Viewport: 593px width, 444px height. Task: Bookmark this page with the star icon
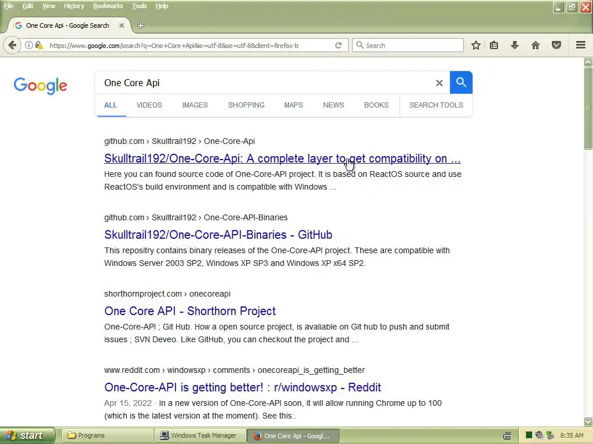point(476,46)
